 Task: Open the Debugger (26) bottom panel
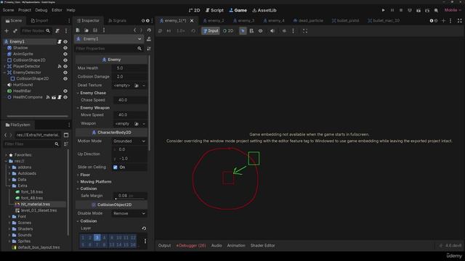191,246
